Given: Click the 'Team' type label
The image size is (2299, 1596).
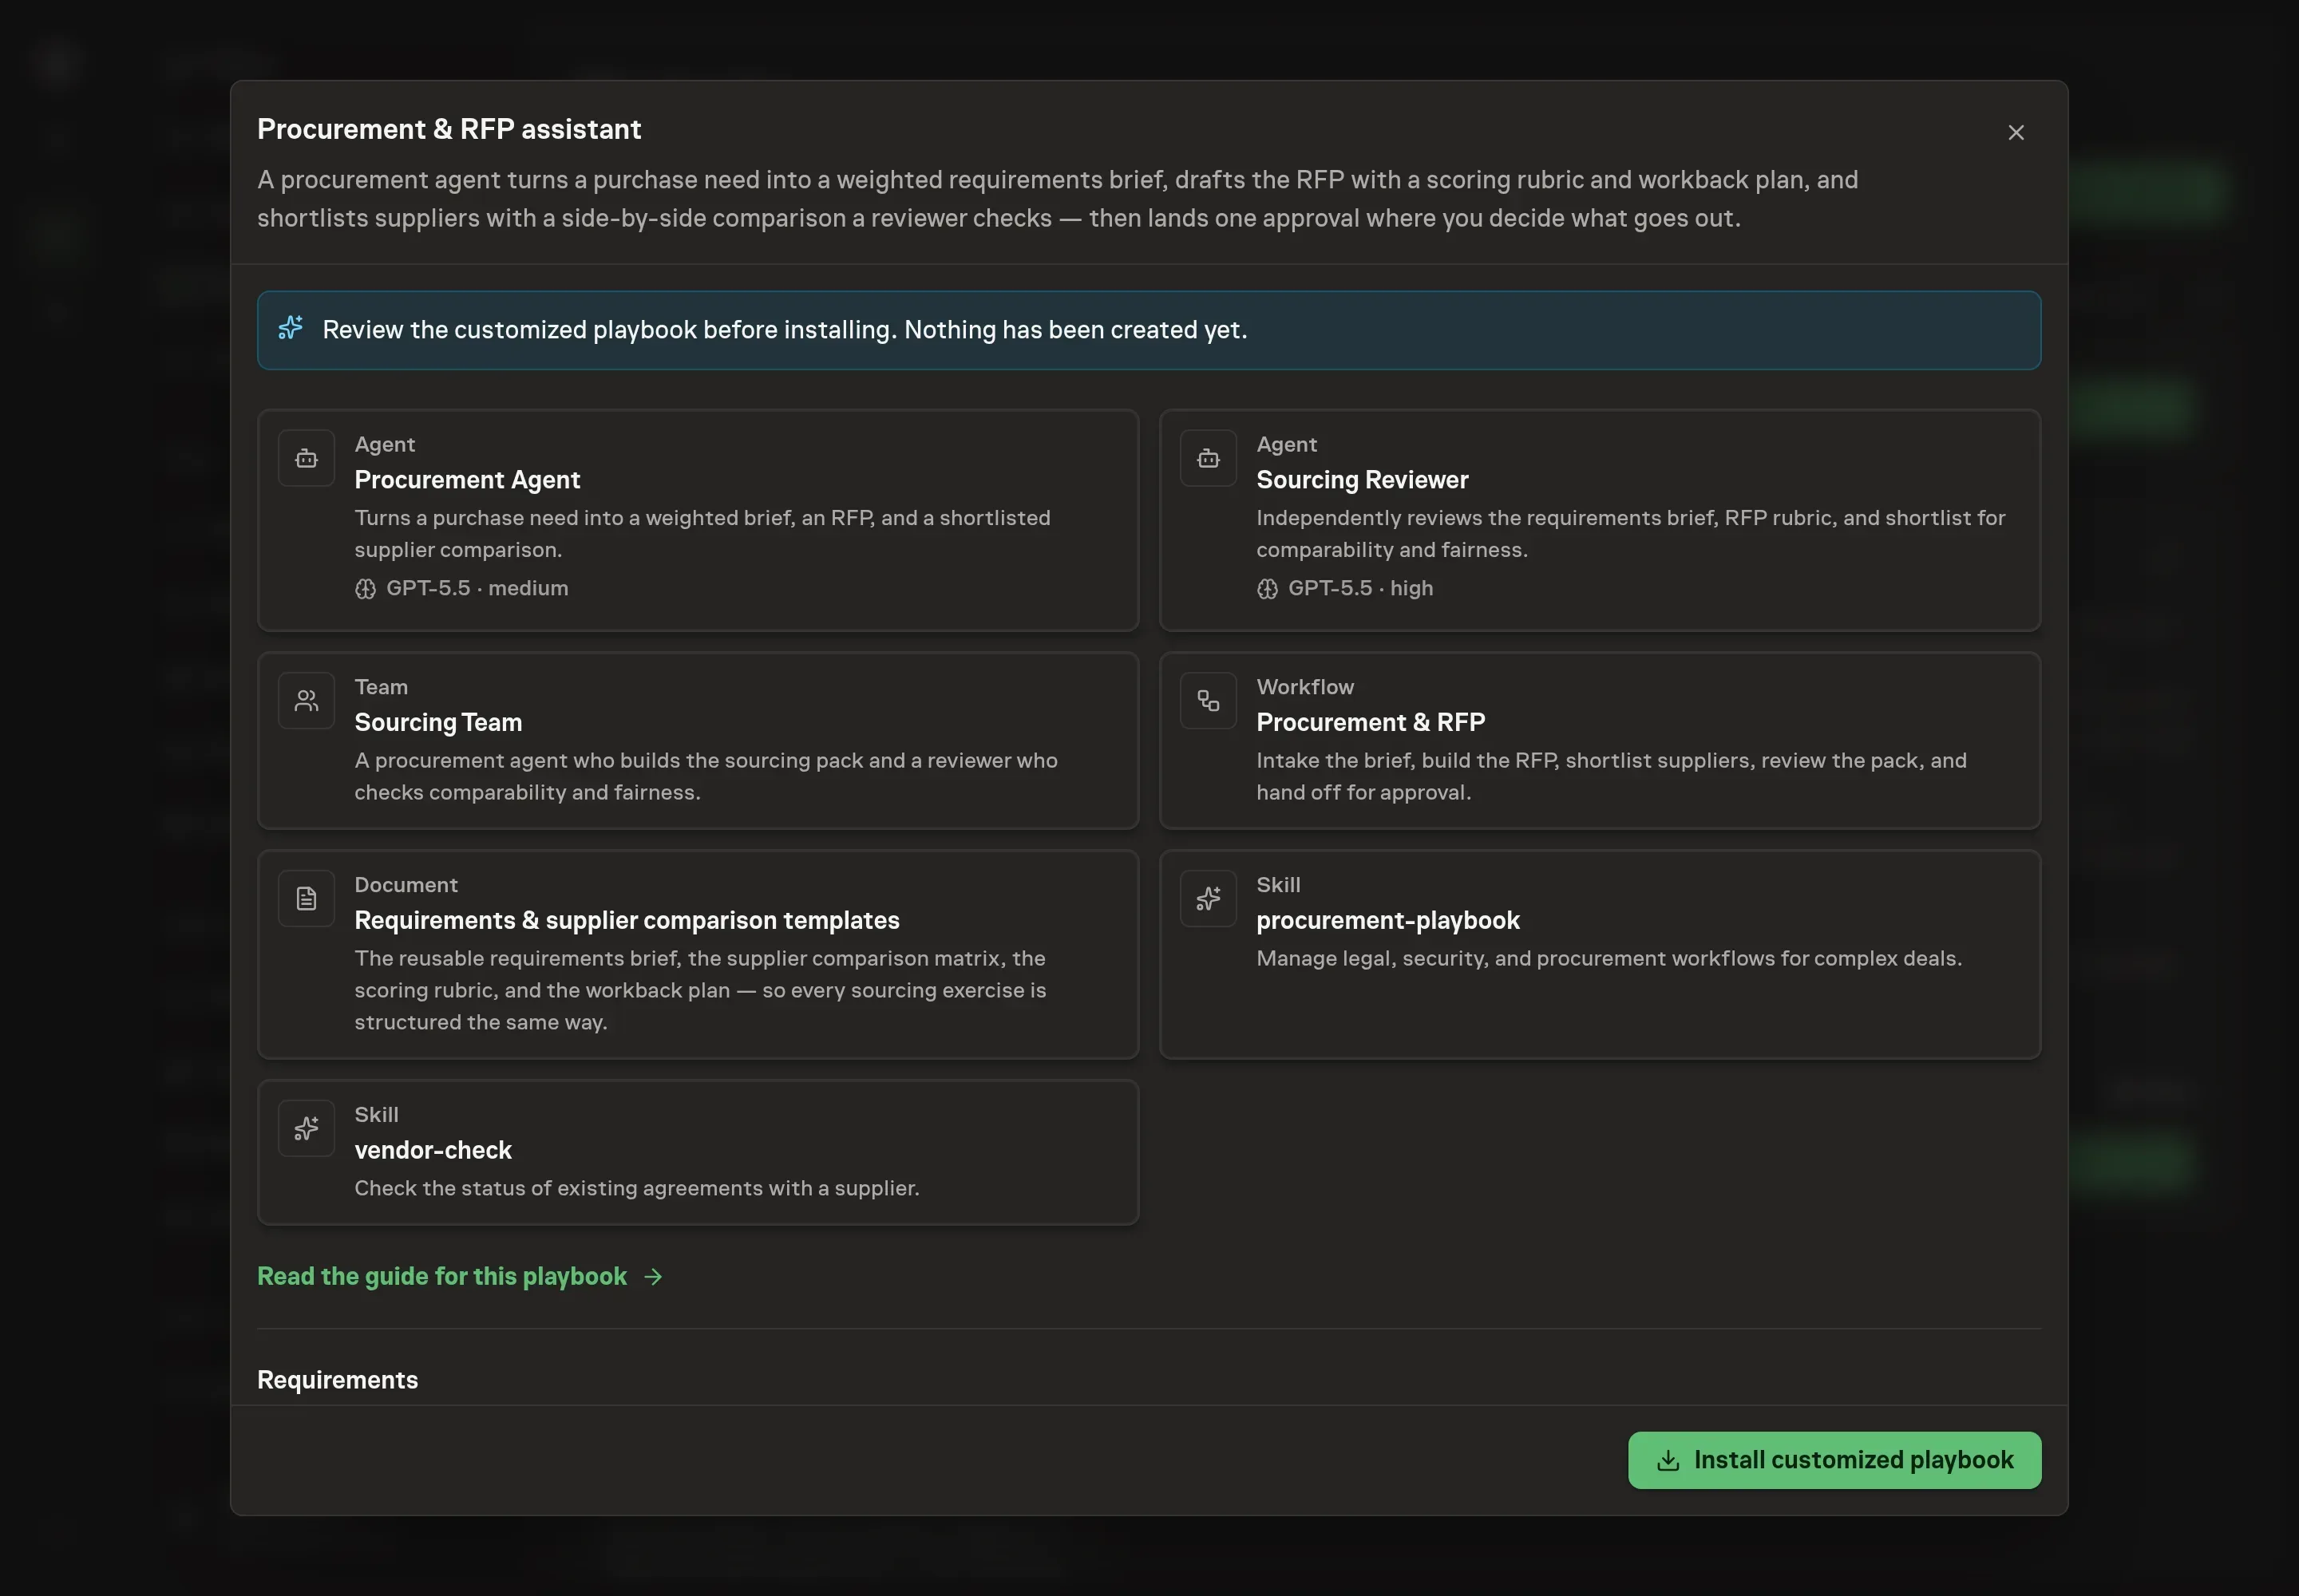Looking at the screenshot, I should pyautogui.click(x=380, y=687).
